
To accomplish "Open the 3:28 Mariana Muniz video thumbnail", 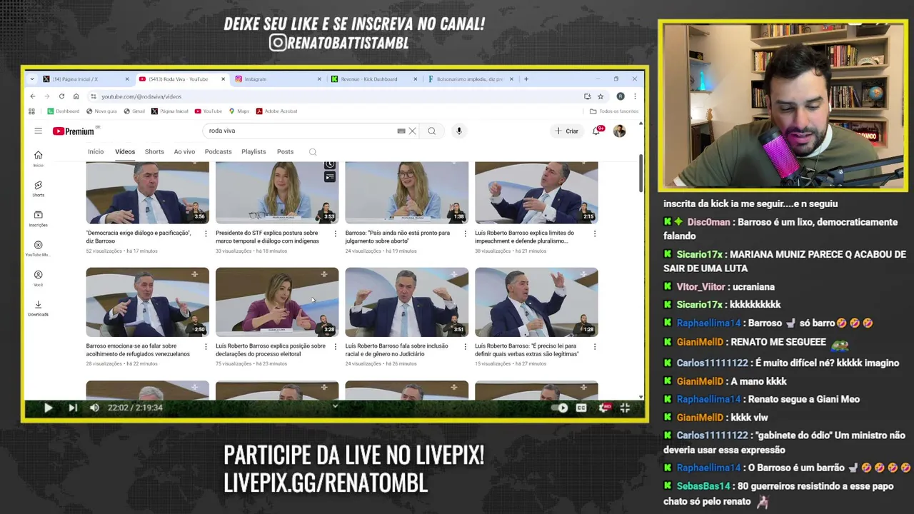I will 277,302.
